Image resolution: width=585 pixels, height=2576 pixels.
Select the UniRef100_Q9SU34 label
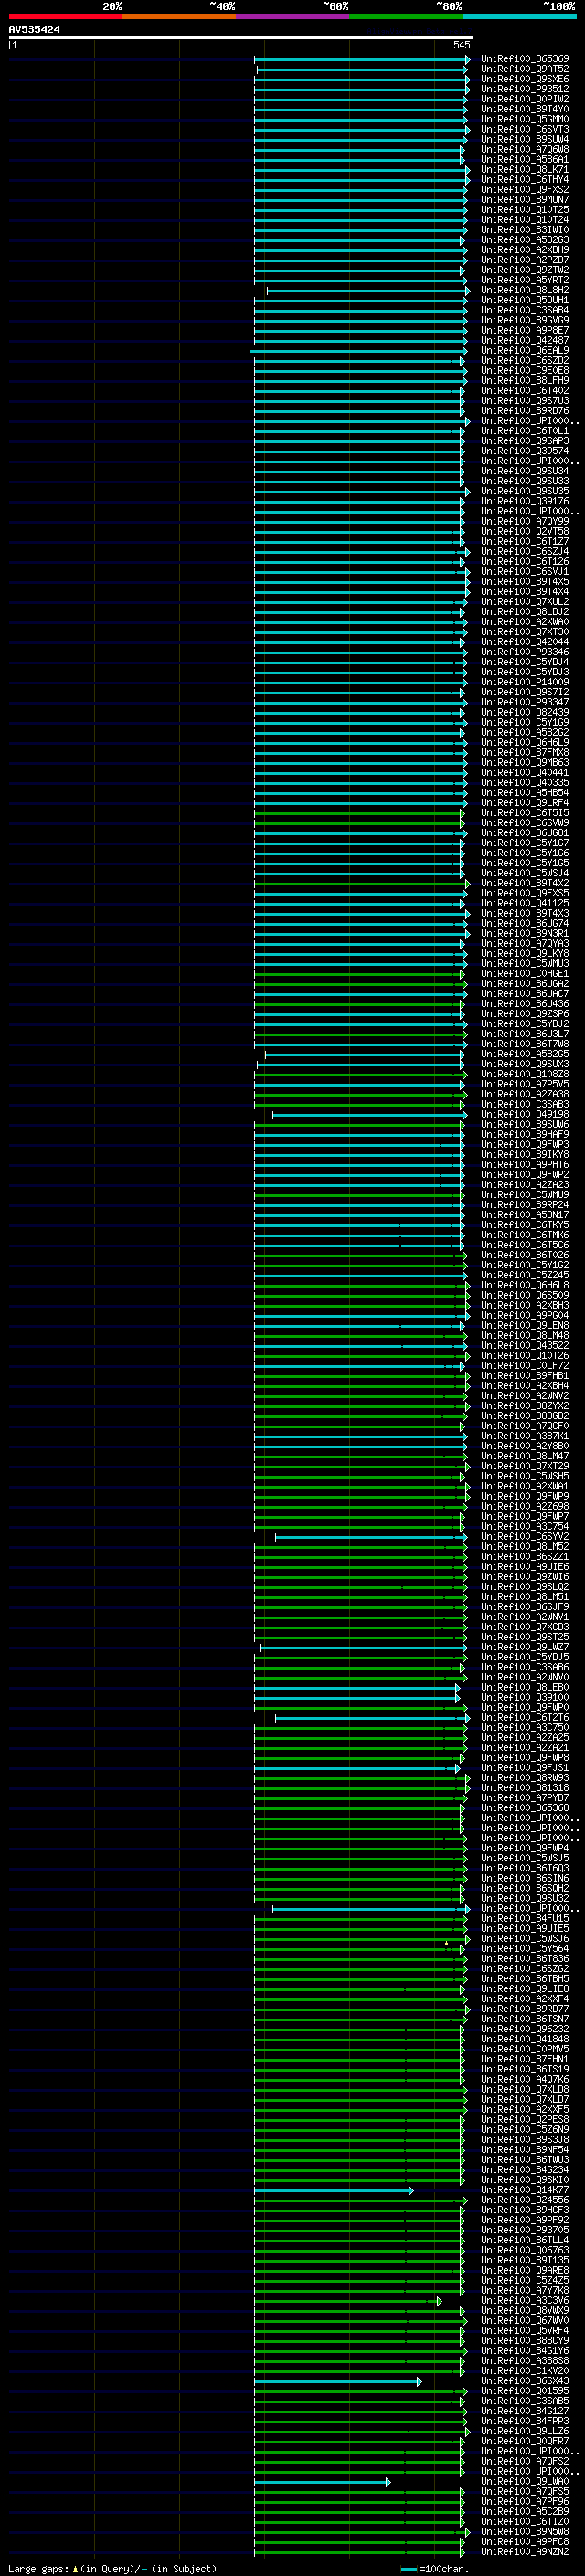524,471
